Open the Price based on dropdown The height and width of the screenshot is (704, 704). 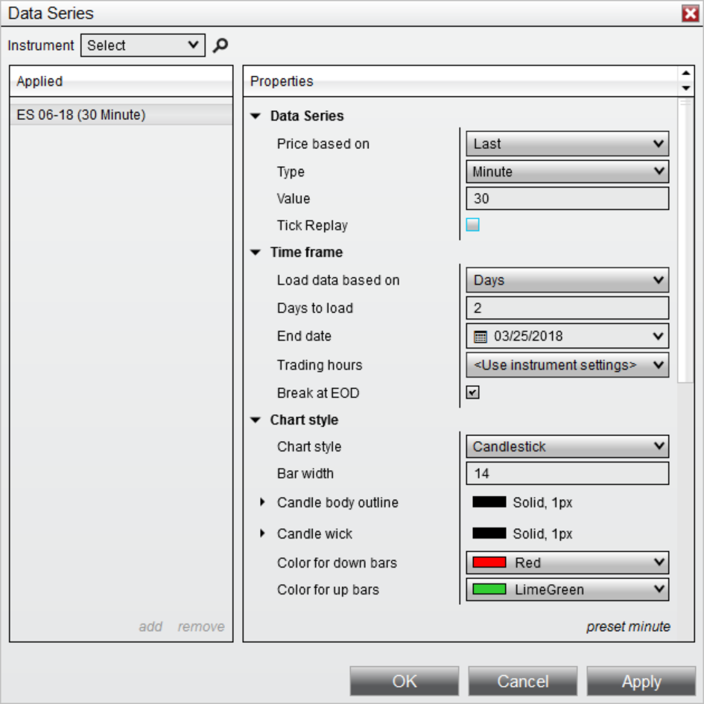point(568,144)
